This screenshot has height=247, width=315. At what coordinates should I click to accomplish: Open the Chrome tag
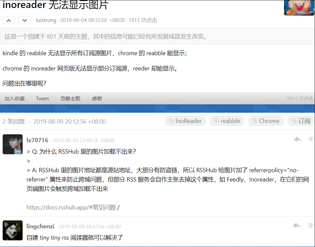(x=266, y=121)
